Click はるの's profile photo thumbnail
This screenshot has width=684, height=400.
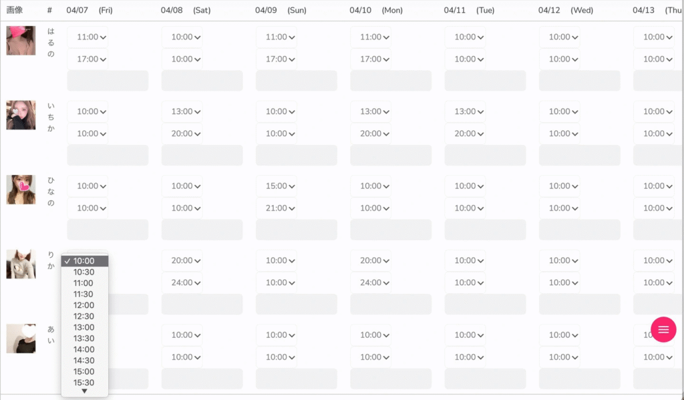pos(21,40)
